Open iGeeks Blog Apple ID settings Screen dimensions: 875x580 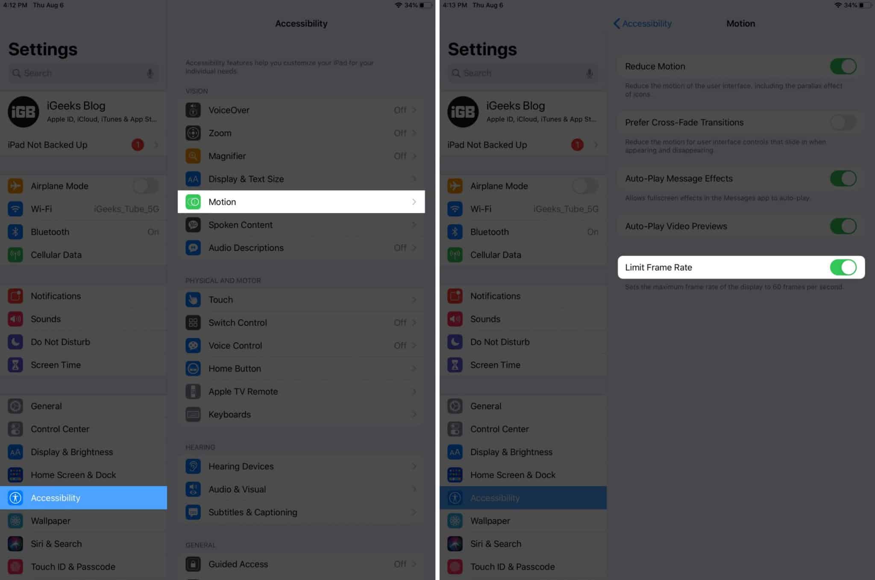coord(85,111)
